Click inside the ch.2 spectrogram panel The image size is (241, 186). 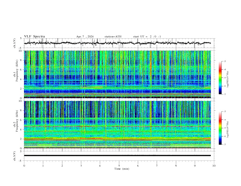(117, 125)
